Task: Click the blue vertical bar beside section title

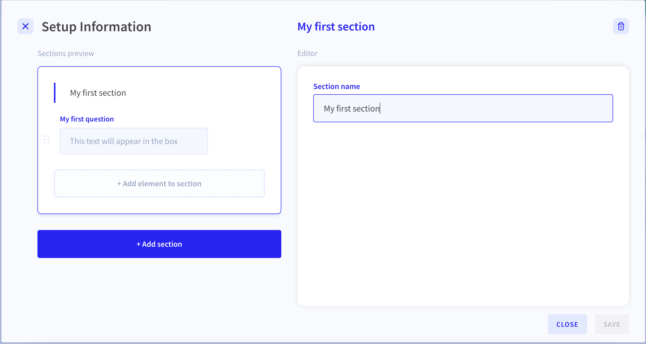Action: pos(55,92)
